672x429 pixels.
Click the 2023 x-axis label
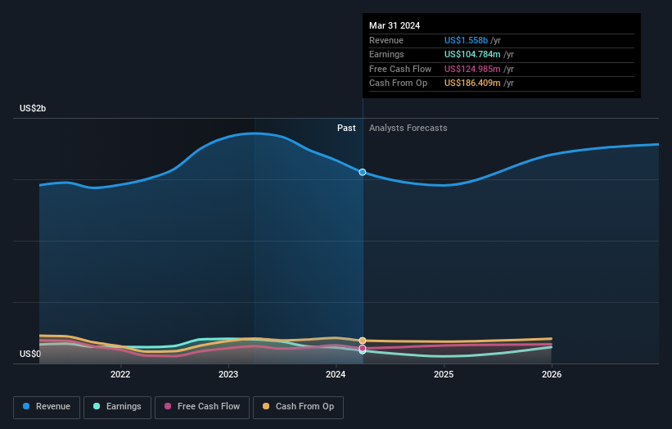point(228,375)
